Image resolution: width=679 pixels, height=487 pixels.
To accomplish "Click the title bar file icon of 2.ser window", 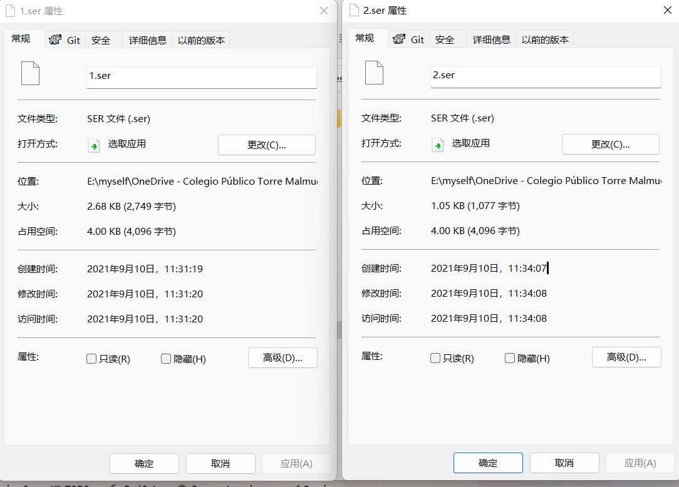I will pos(355,11).
